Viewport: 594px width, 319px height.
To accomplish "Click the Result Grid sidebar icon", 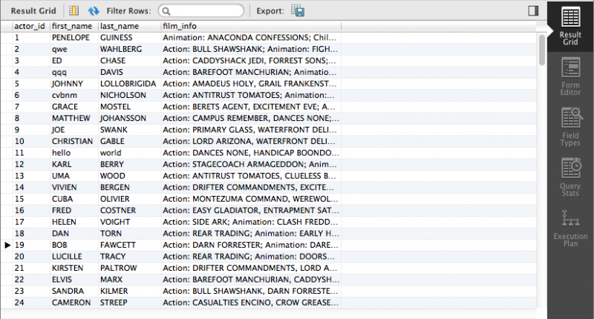I will pyautogui.click(x=570, y=26).
